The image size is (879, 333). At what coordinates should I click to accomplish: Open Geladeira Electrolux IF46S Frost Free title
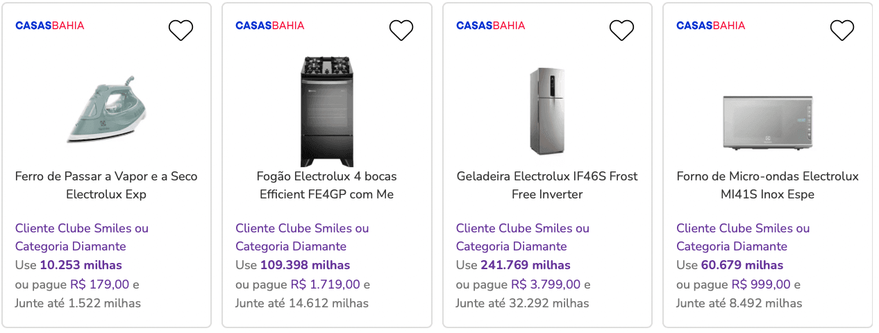pyautogui.click(x=547, y=185)
